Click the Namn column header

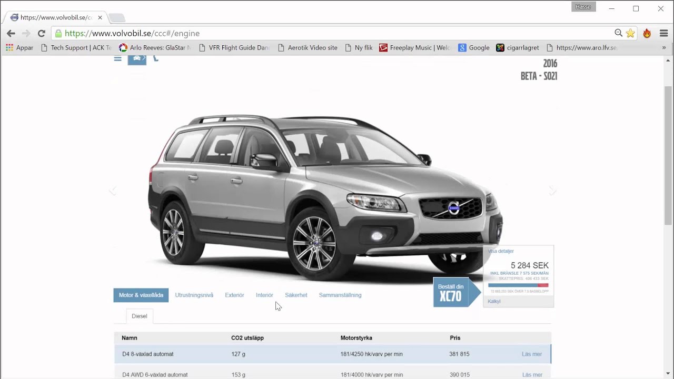130,338
